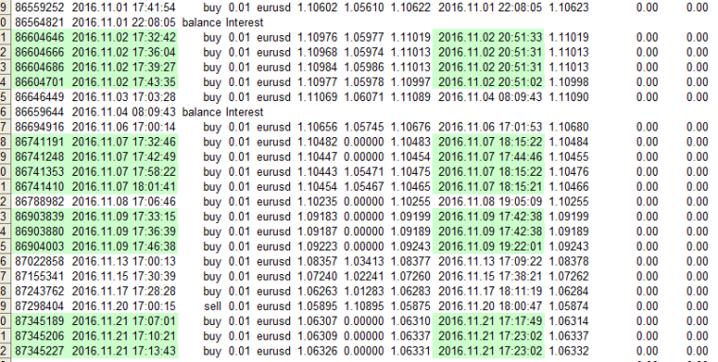Click open price 1.10235
The image size is (718, 362).
tap(317, 201)
